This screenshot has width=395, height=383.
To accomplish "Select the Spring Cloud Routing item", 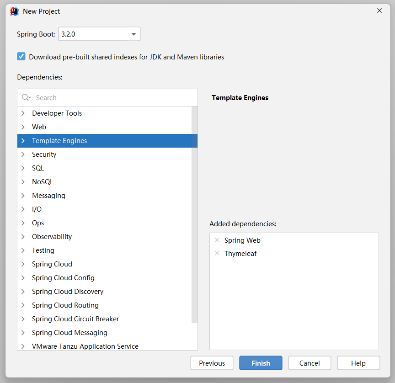I will coord(65,305).
